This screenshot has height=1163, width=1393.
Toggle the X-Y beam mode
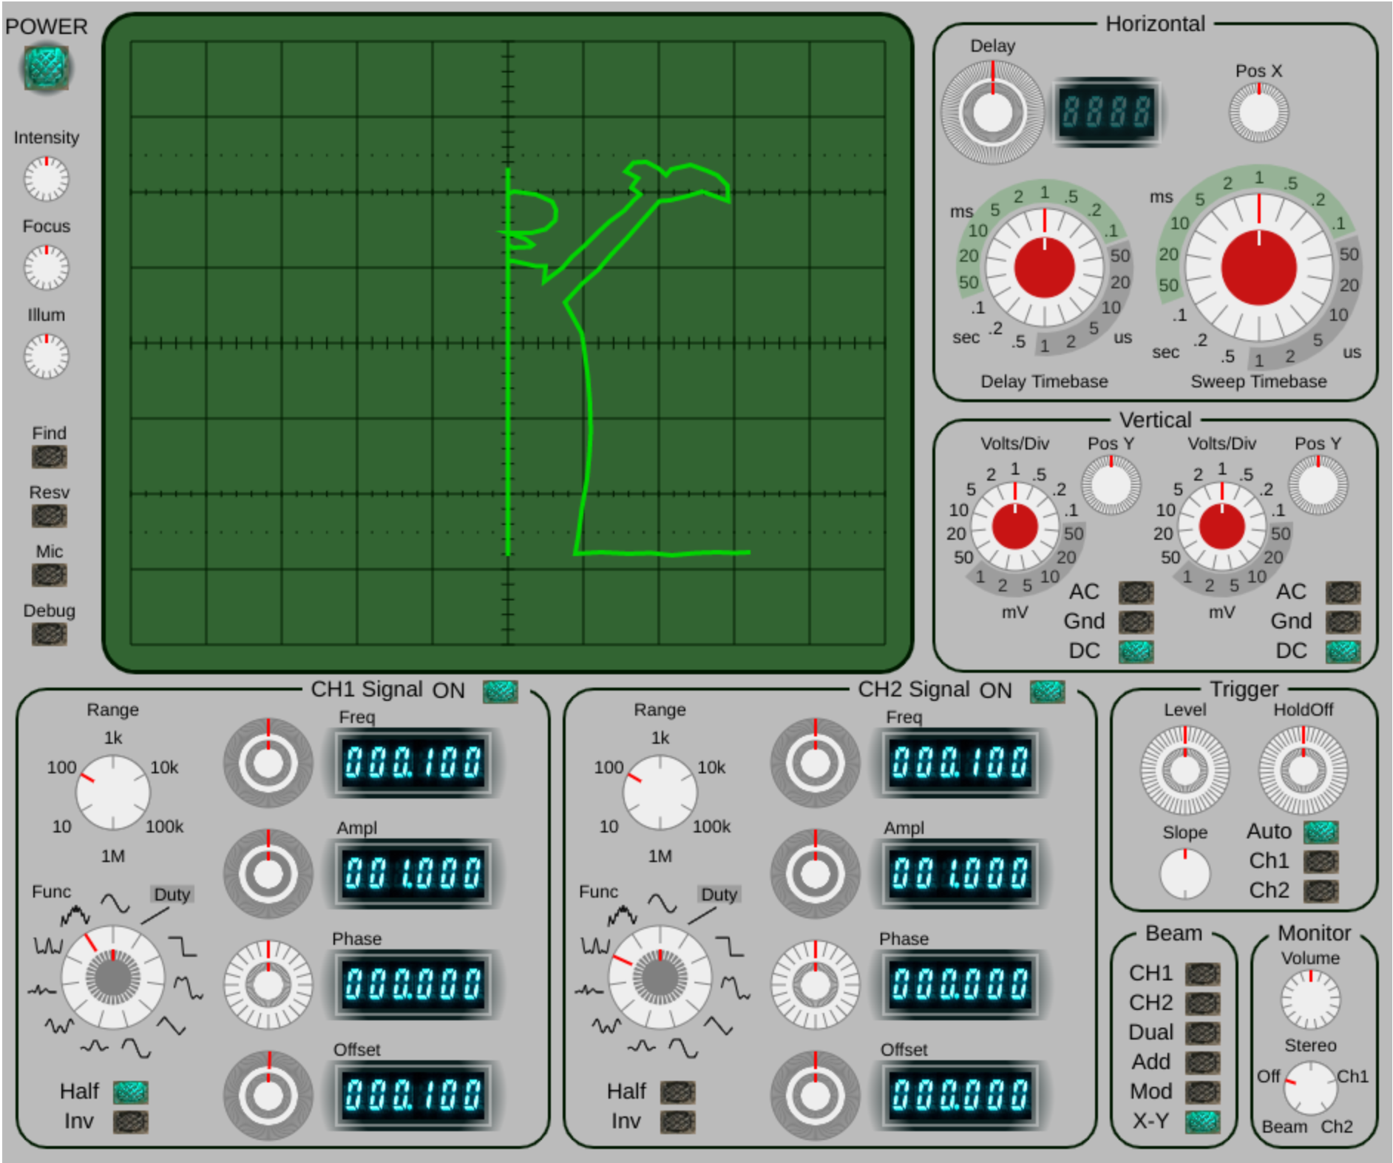1203,1122
